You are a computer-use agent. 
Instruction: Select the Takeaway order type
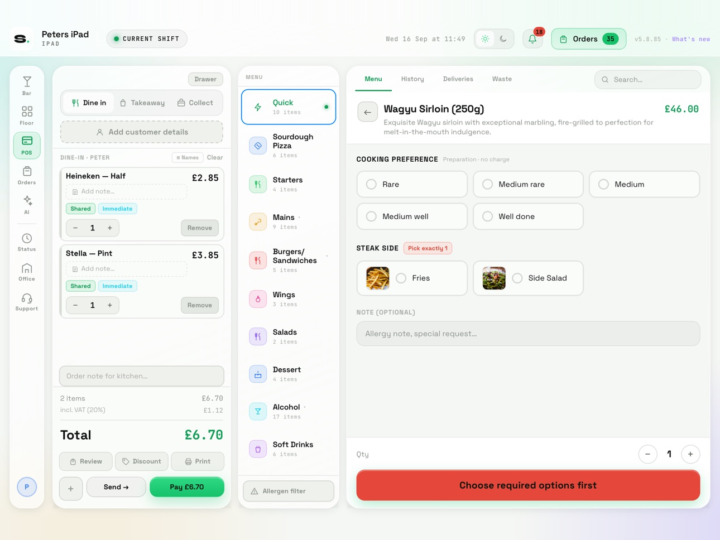click(x=142, y=103)
